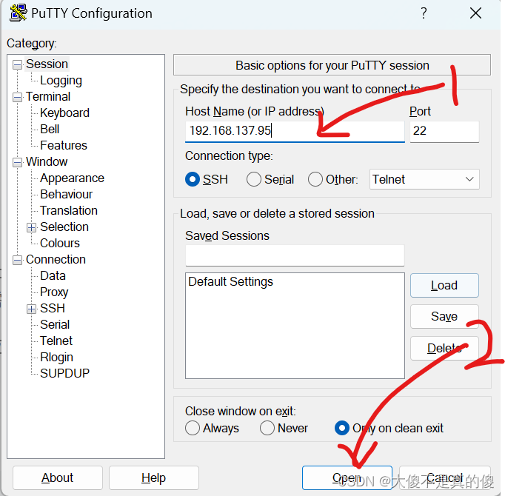Open the Data settings category
Image resolution: width=505 pixels, height=496 pixels.
[53, 275]
